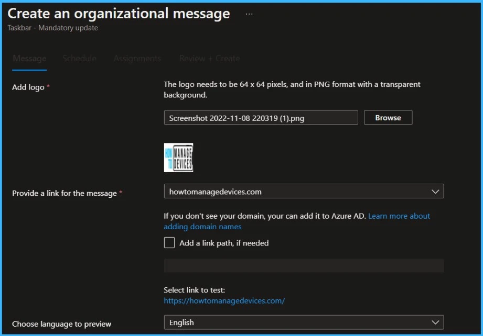Viewport: 483px width, 336px height.
Task: Open the Review + Create tab
Action: pos(209,59)
